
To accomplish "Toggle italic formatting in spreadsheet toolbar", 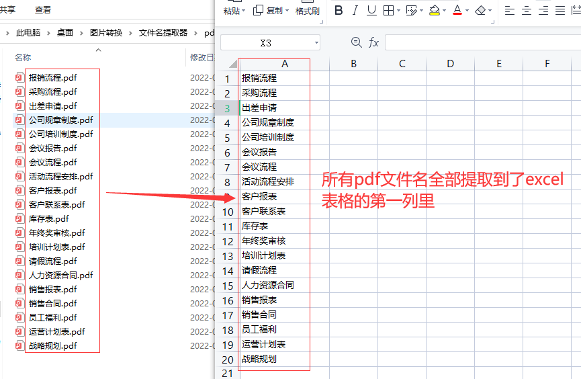I will pos(355,10).
